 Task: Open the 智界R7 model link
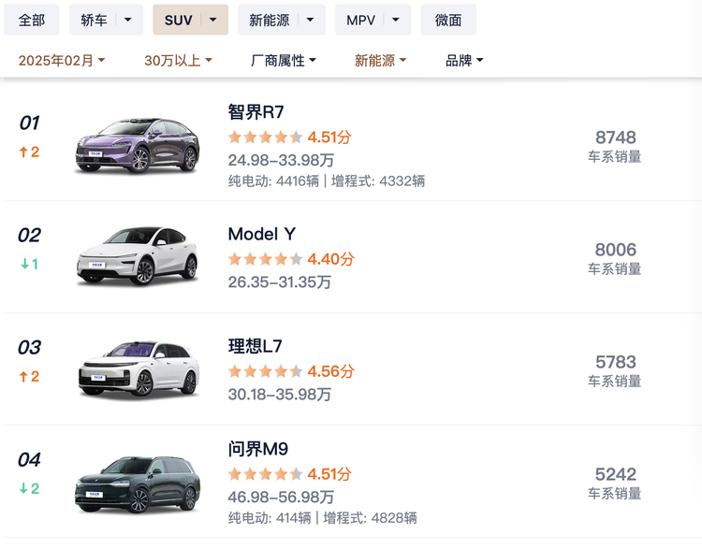pyautogui.click(x=256, y=112)
